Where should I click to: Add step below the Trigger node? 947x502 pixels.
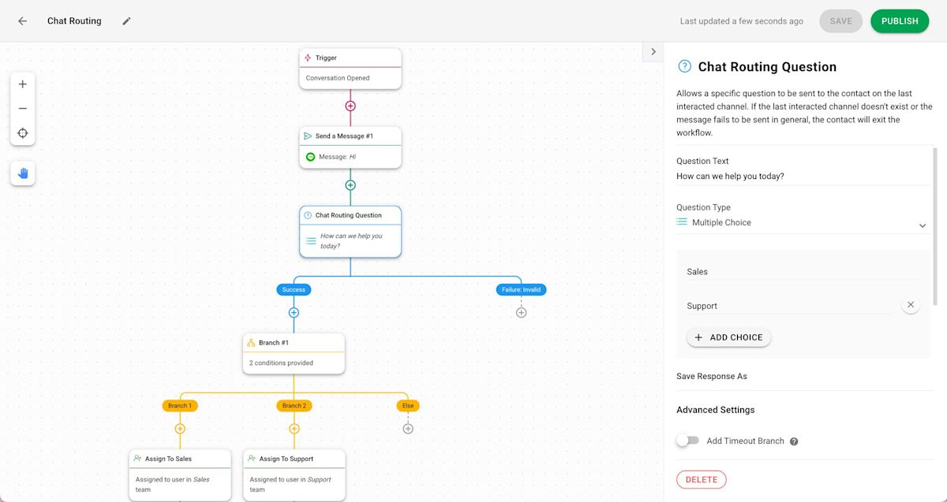pyautogui.click(x=350, y=106)
